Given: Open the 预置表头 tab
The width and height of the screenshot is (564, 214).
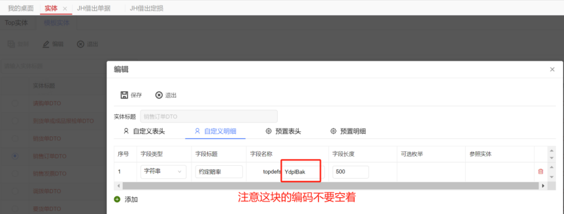Looking at the screenshot, I should [283, 131].
